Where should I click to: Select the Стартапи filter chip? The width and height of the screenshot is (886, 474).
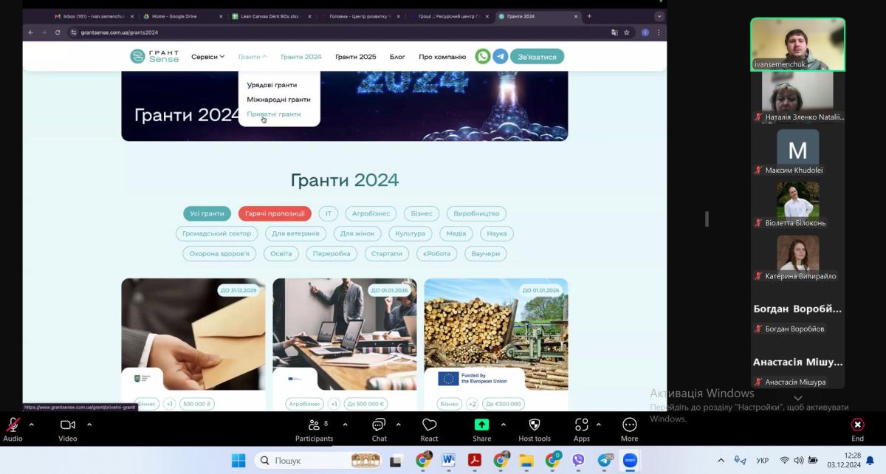[387, 253]
